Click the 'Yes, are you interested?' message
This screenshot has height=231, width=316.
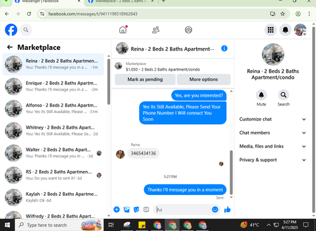tap(198, 95)
